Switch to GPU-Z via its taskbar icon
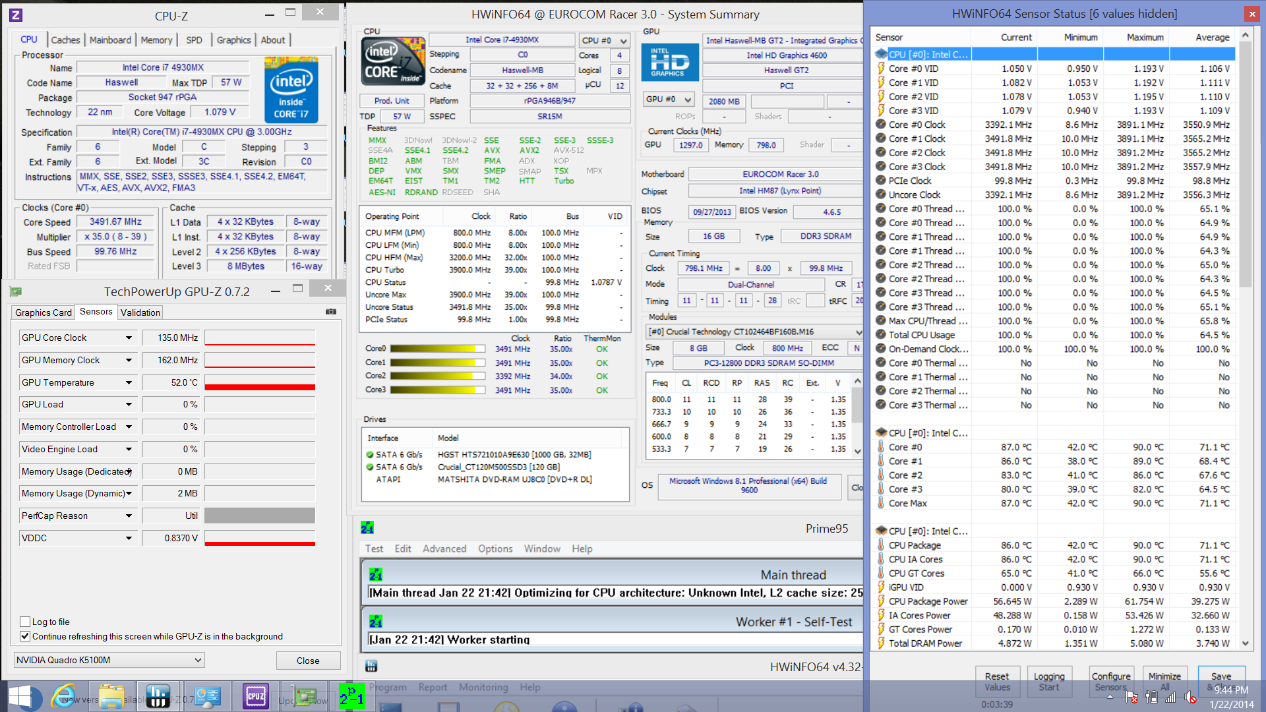The image size is (1266, 712). tap(304, 696)
